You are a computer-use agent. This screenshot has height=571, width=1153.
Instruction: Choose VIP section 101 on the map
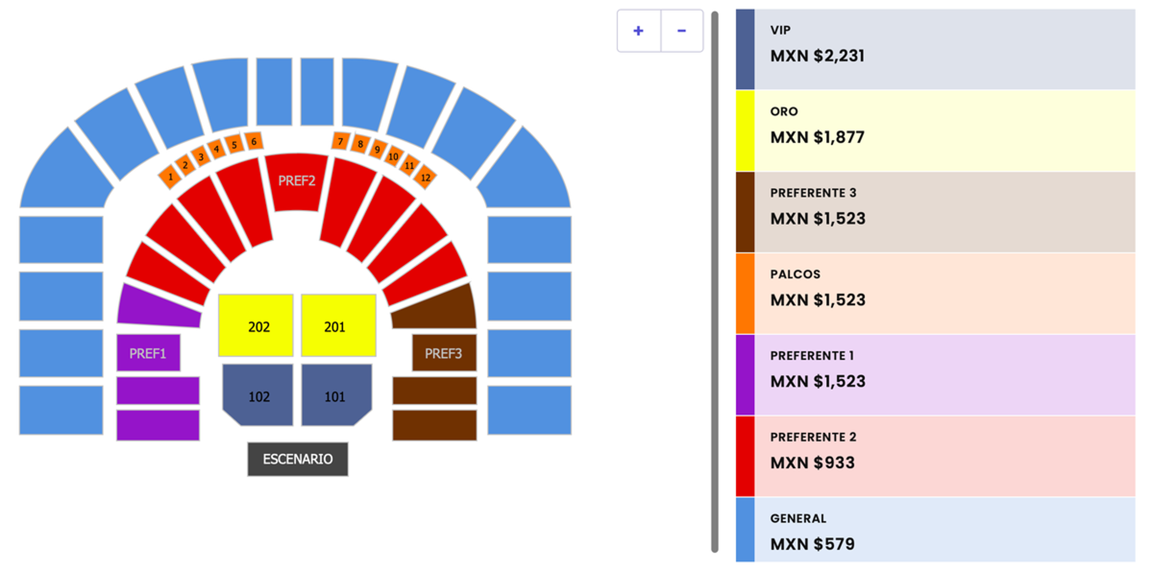click(336, 395)
